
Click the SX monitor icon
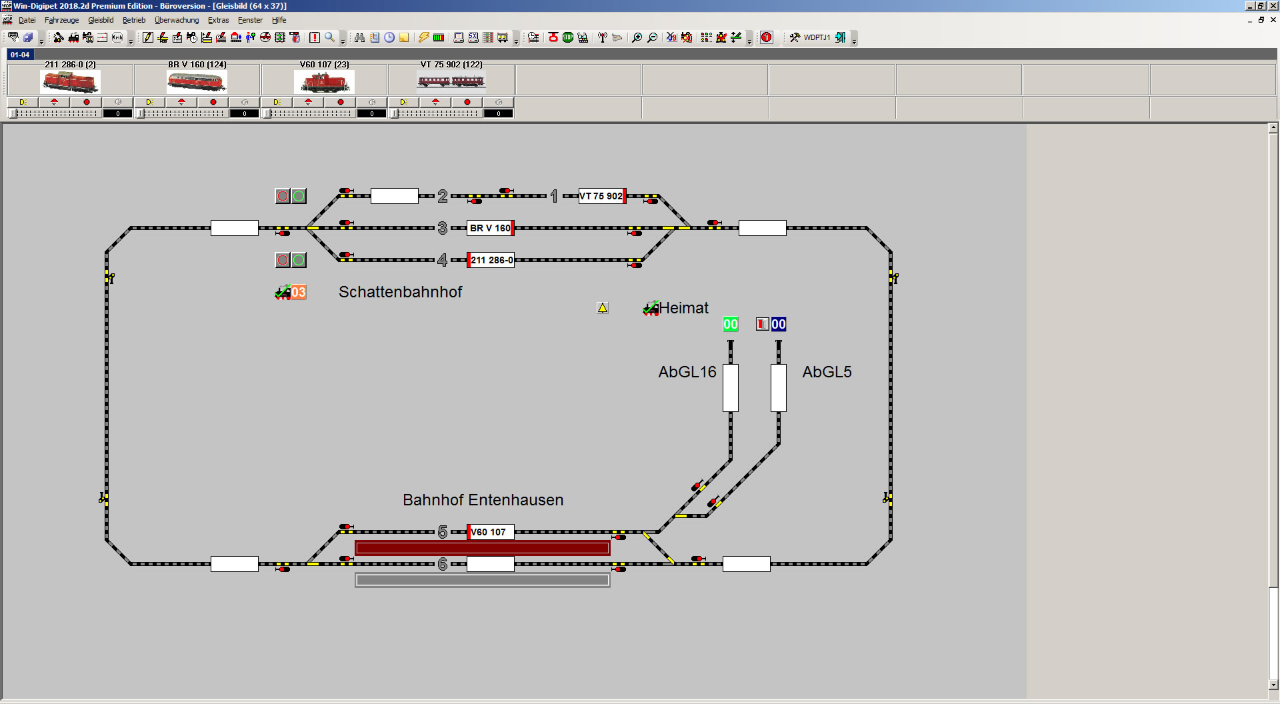[473, 37]
